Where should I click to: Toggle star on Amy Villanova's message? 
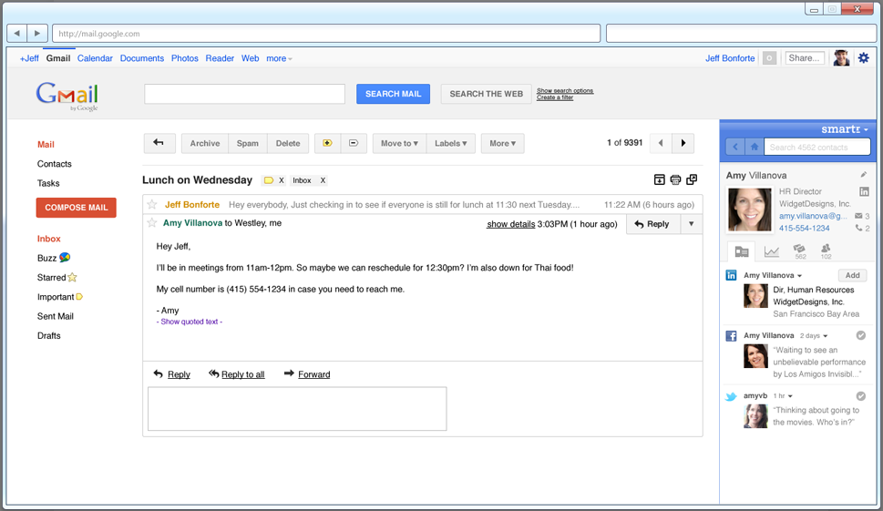[152, 223]
